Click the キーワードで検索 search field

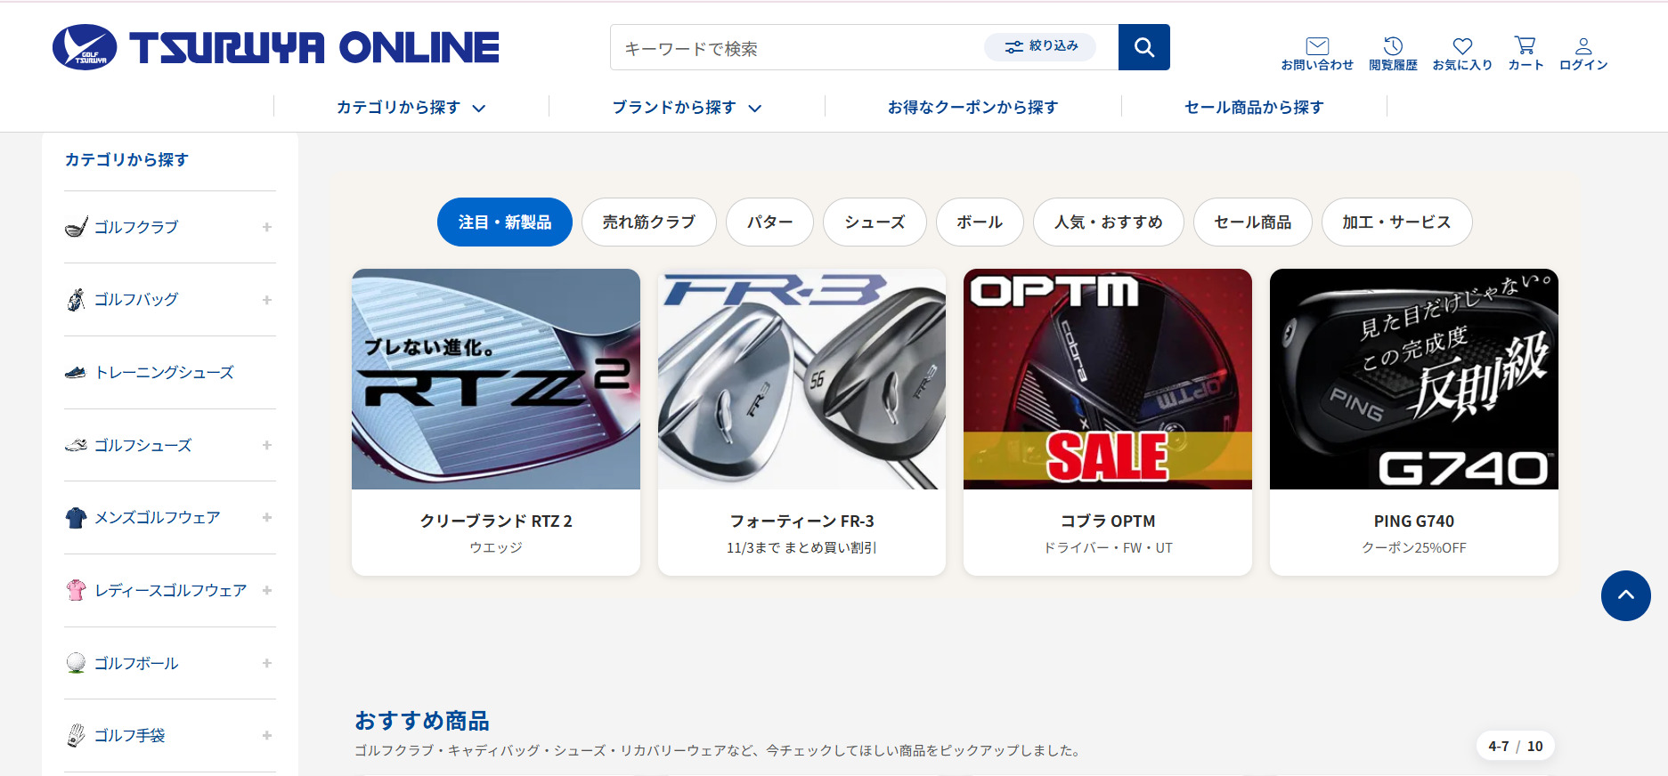pos(797,47)
